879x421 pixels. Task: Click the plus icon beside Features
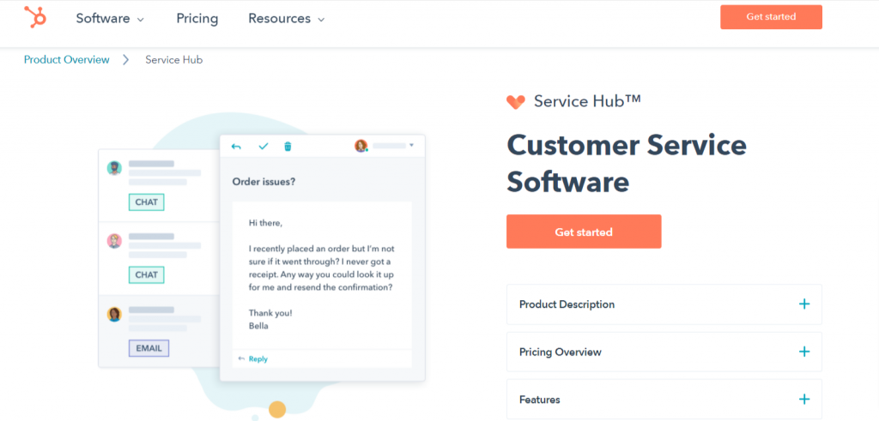click(804, 400)
